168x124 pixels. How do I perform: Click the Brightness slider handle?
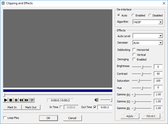coord(142,67)
